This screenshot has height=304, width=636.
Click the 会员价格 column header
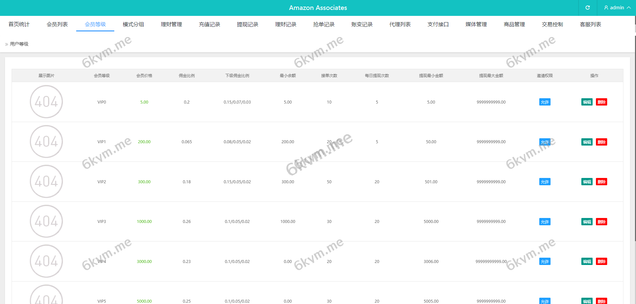tap(144, 76)
